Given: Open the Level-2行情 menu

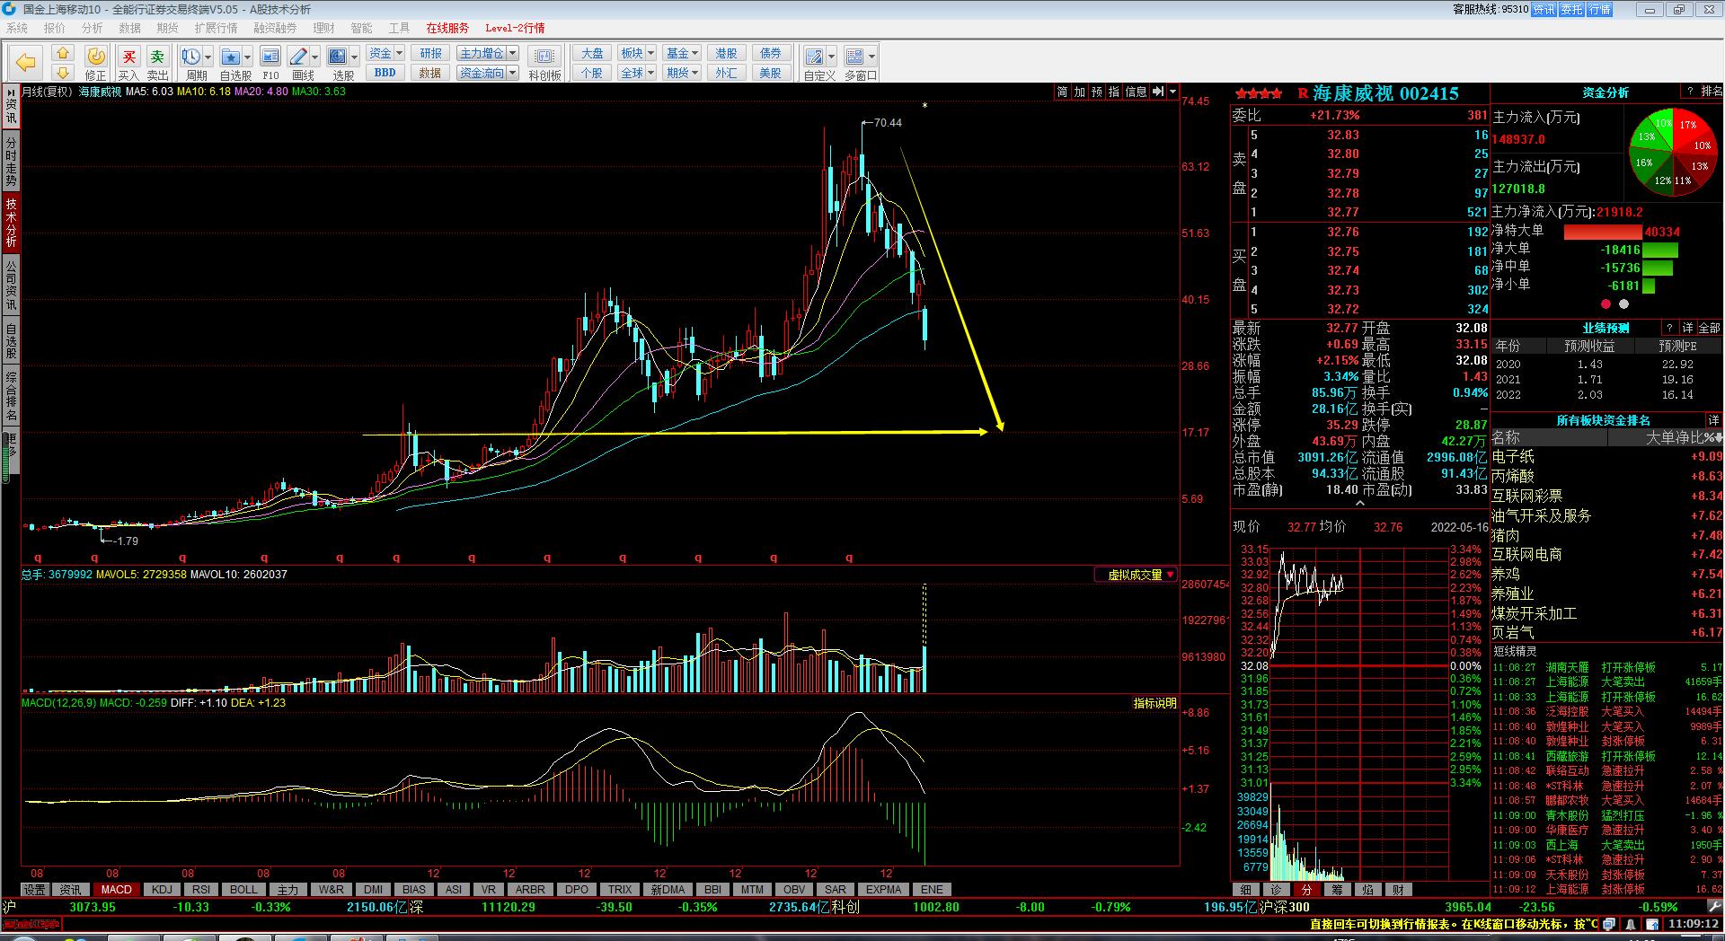Looking at the screenshot, I should click(515, 28).
